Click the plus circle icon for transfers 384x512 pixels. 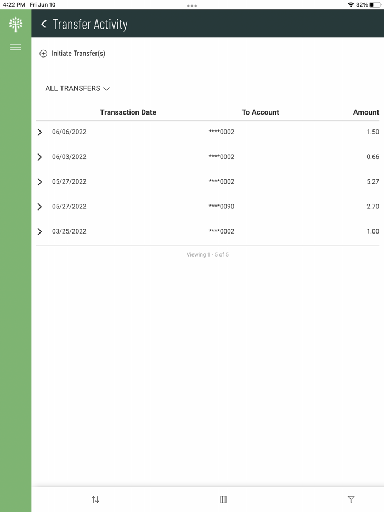click(x=43, y=54)
